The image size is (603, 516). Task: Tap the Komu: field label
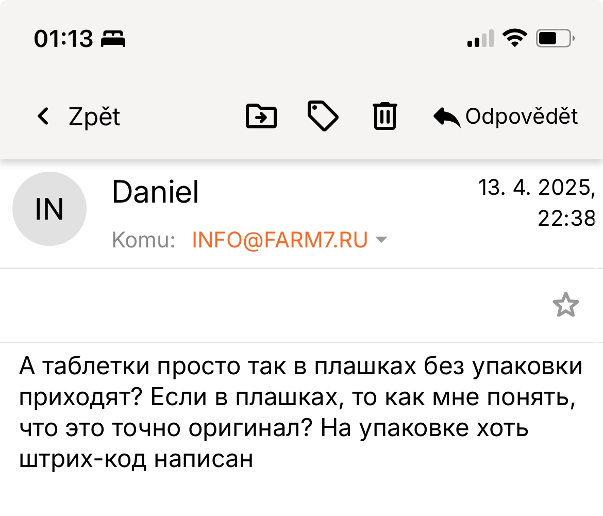tap(143, 240)
